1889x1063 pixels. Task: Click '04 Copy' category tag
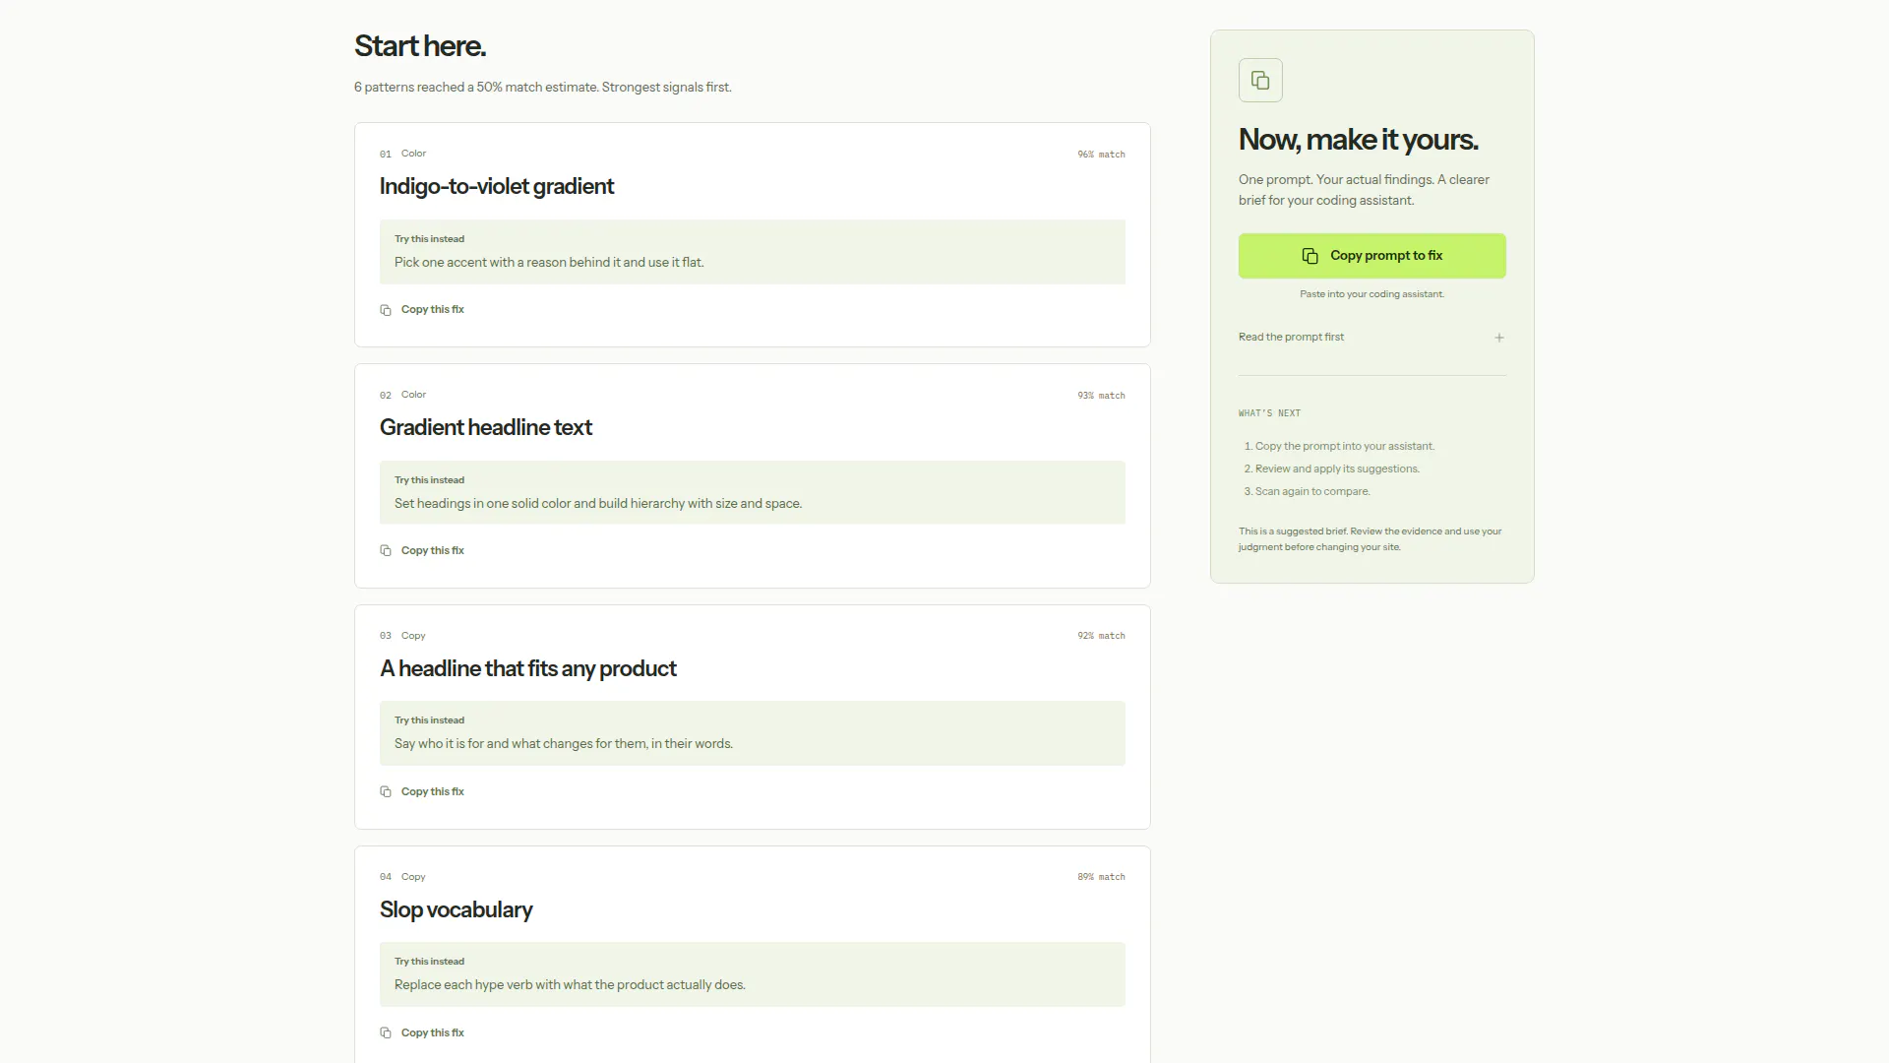[x=402, y=877]
